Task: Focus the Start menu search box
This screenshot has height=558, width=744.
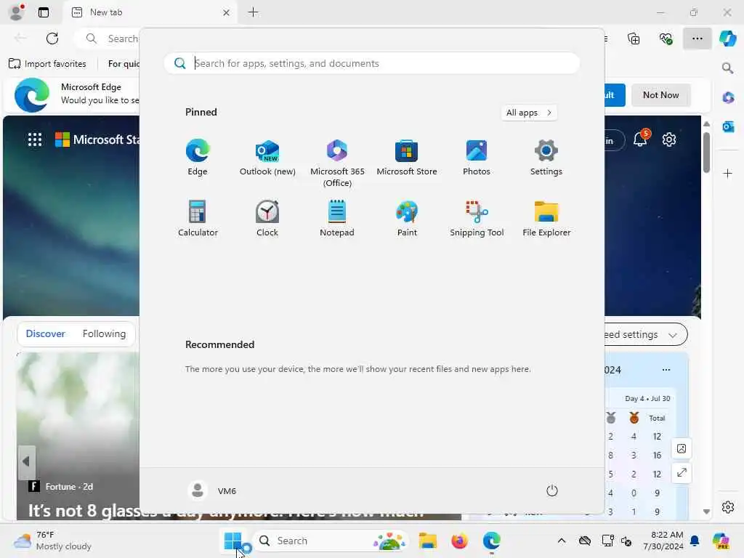Action: [371, 63]
